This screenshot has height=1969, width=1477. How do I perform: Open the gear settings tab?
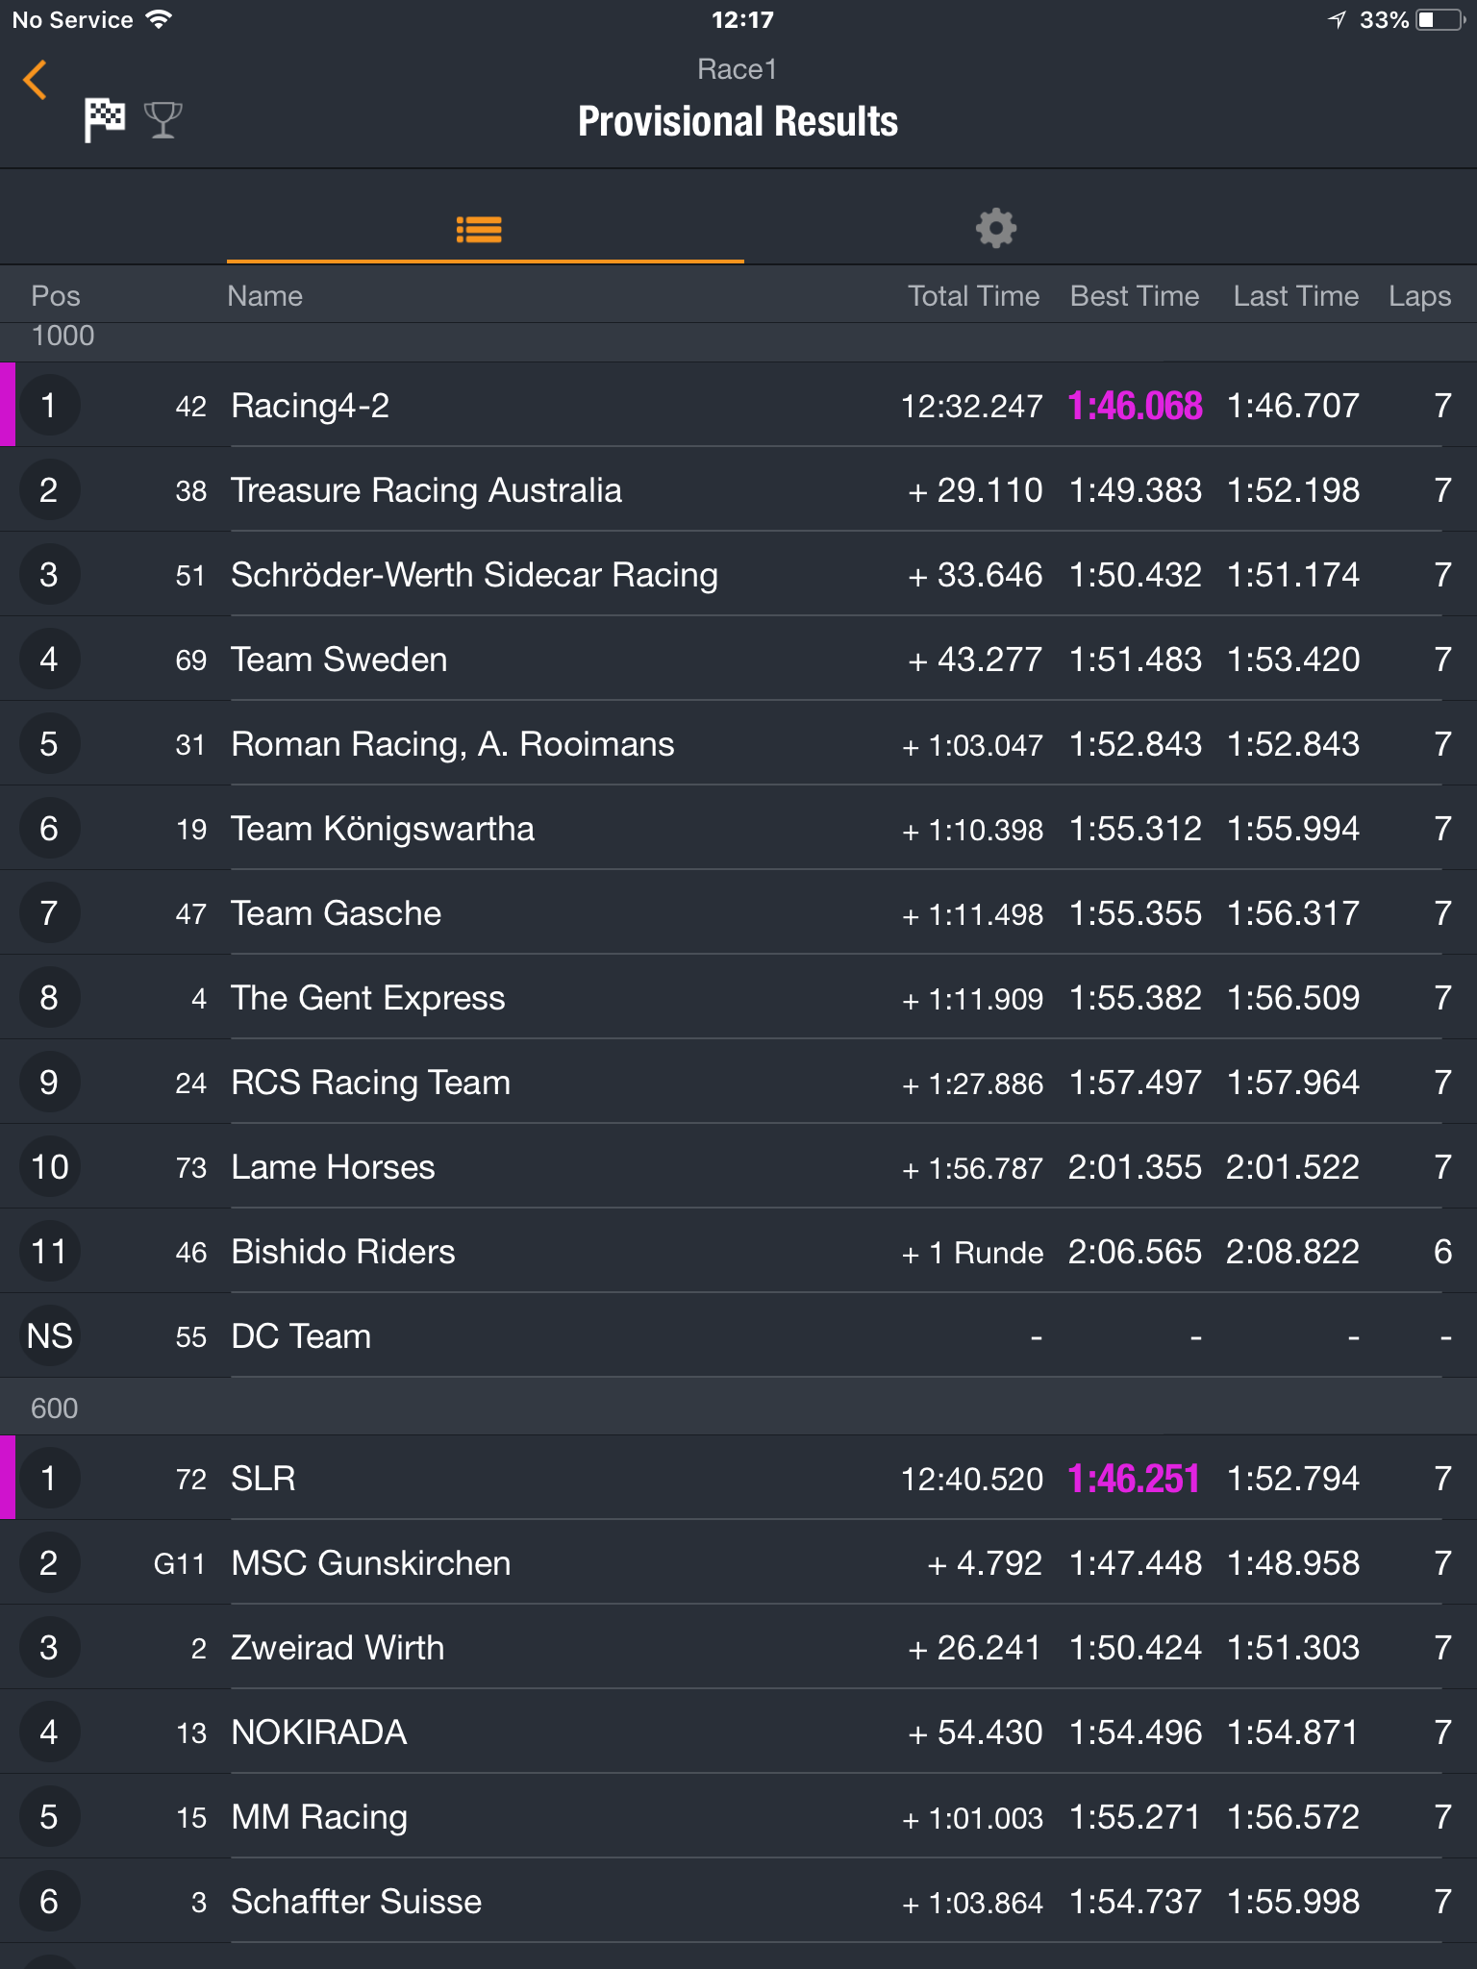click(996, 228)
